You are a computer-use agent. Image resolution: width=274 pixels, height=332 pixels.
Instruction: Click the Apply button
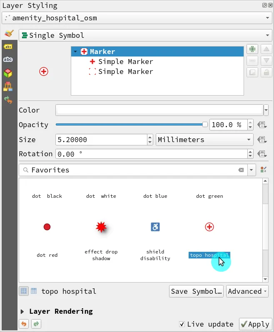pyautogui.click(x=255, y=324)
